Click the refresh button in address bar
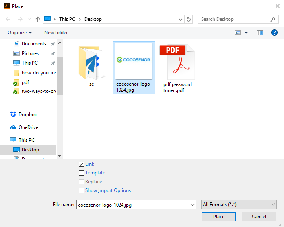Screen dimensions: 284x227 point(189,19)
